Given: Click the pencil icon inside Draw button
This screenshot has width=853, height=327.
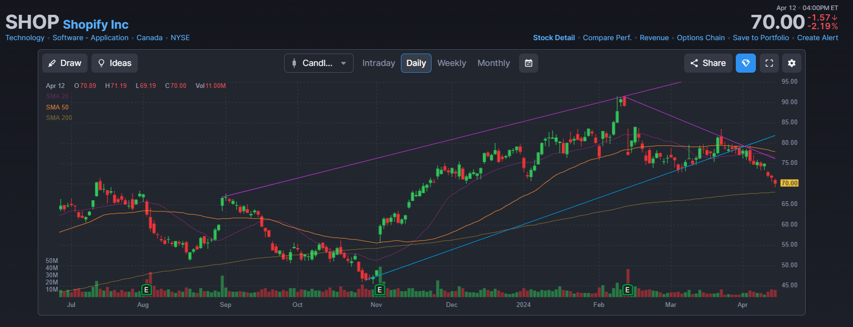Looking at the screenshot, I should [x=52, y=63].
